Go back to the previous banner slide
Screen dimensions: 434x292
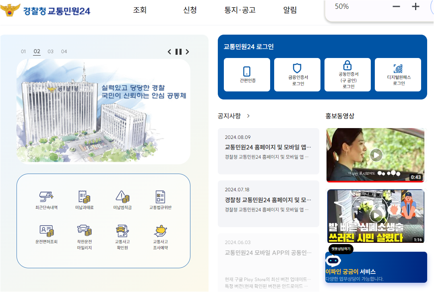(169, 52)
